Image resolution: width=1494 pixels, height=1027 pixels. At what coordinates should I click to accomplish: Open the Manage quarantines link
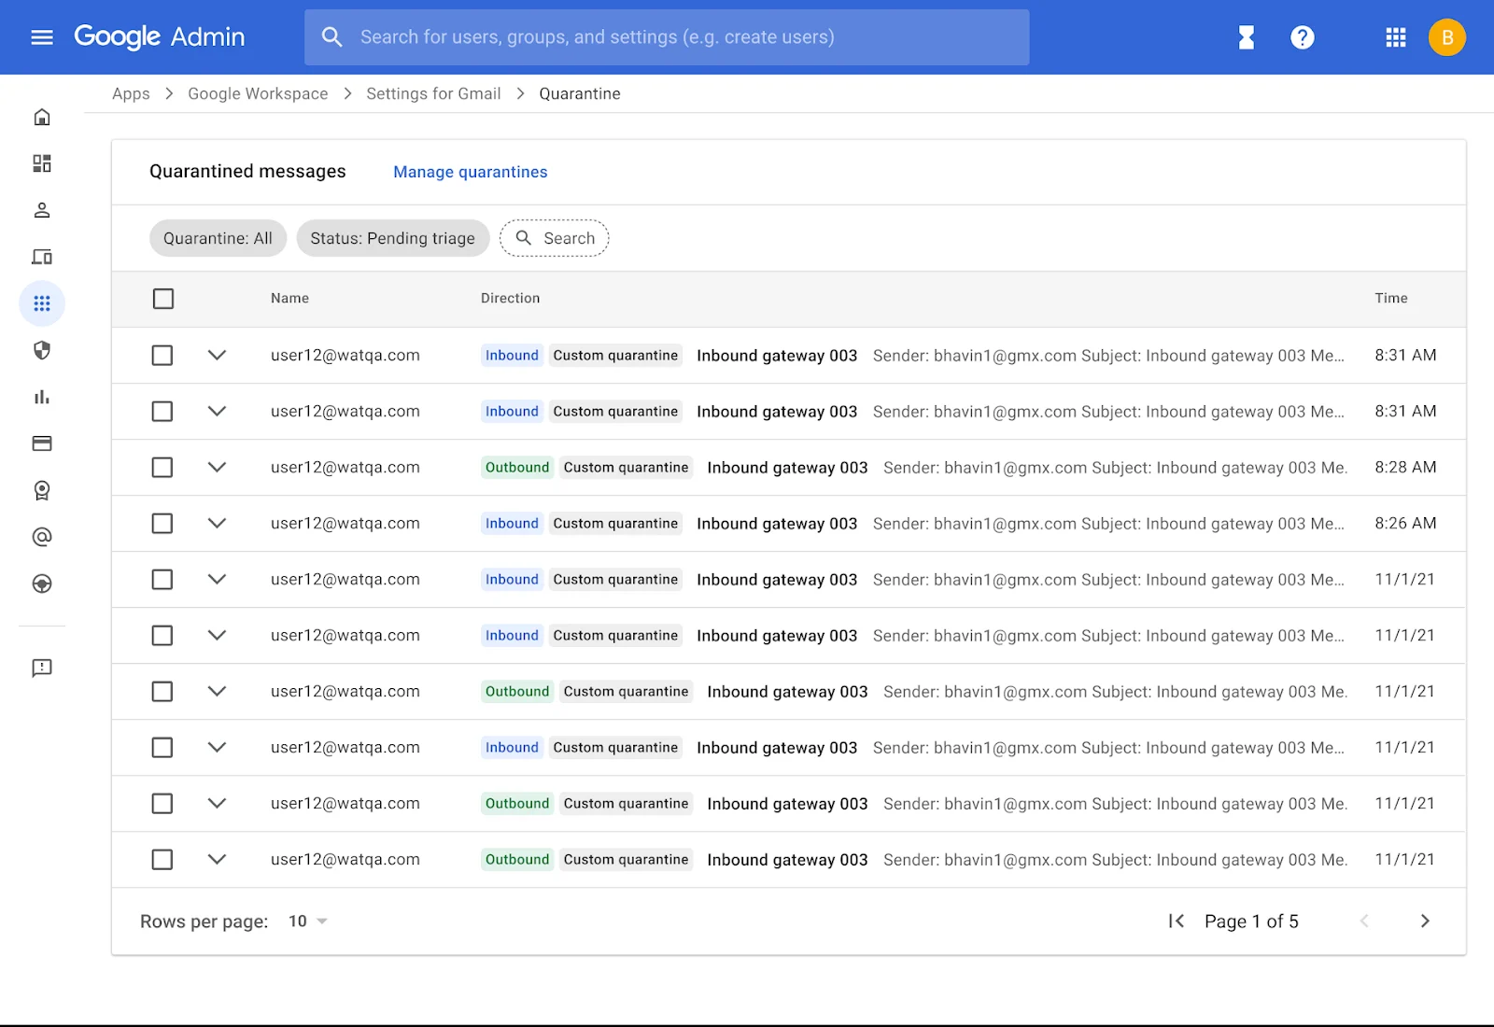[470, 172]
